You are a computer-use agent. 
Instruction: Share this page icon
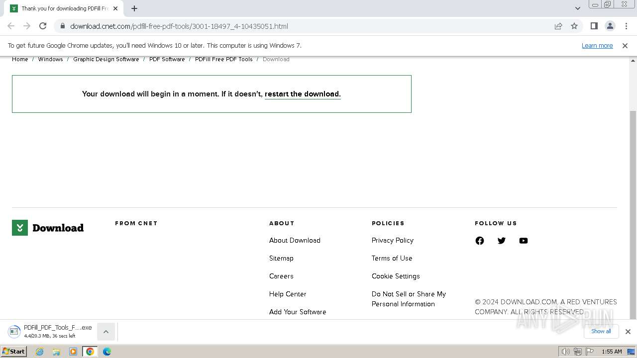point(558,26)
